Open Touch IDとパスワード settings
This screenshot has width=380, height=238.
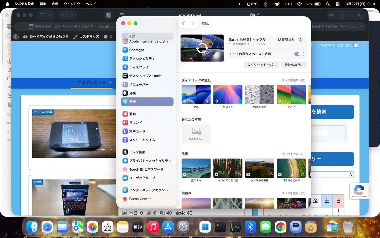[x=146, y=169]
